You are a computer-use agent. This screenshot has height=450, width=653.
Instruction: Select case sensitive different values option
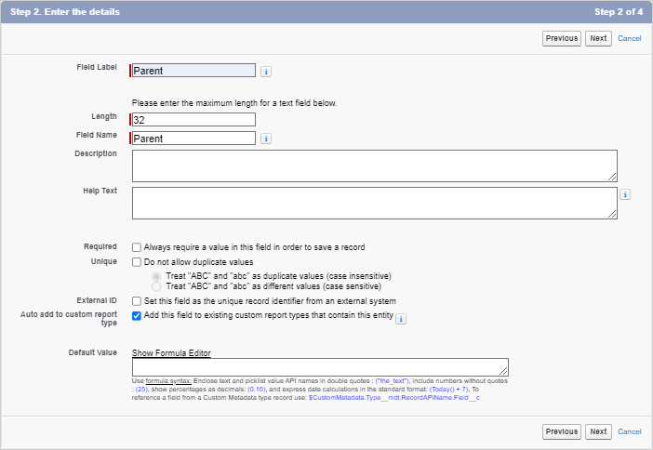coord(156,286)
